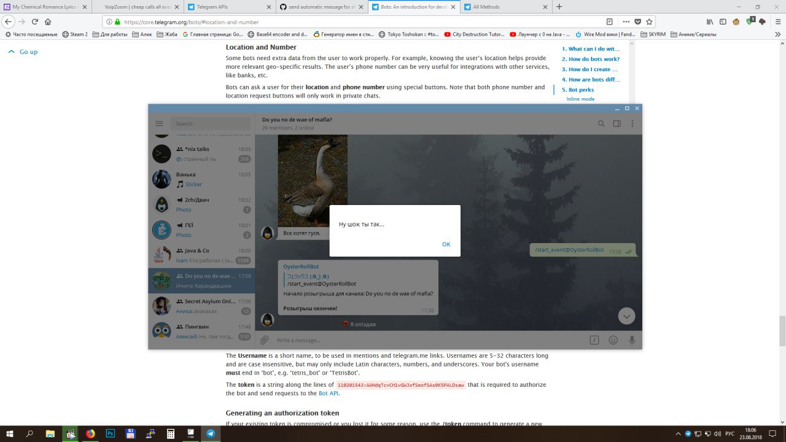
Task: Open the 'SKYRIM' bookmarks folder
Action: (x=653, y=34)
